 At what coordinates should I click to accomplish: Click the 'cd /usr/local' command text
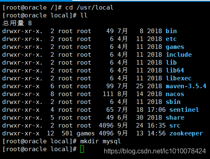pos(89,7)
